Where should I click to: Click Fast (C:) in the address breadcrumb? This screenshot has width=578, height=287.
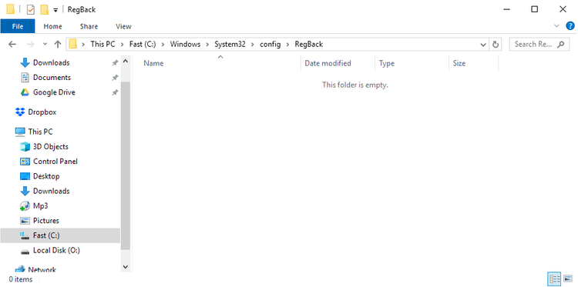point(143,44)
